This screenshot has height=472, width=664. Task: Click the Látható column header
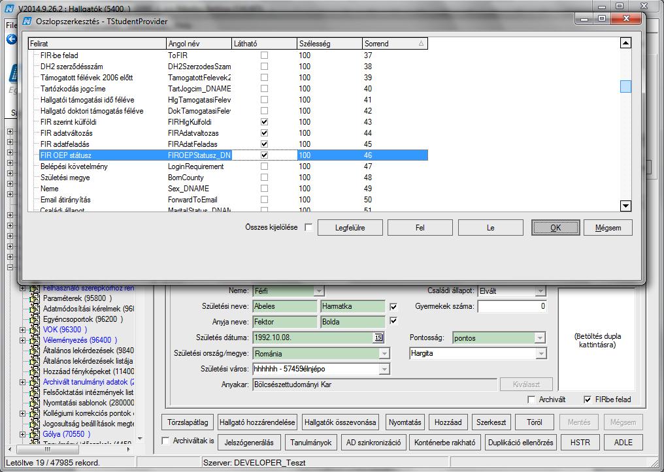[x=265, y=44]
